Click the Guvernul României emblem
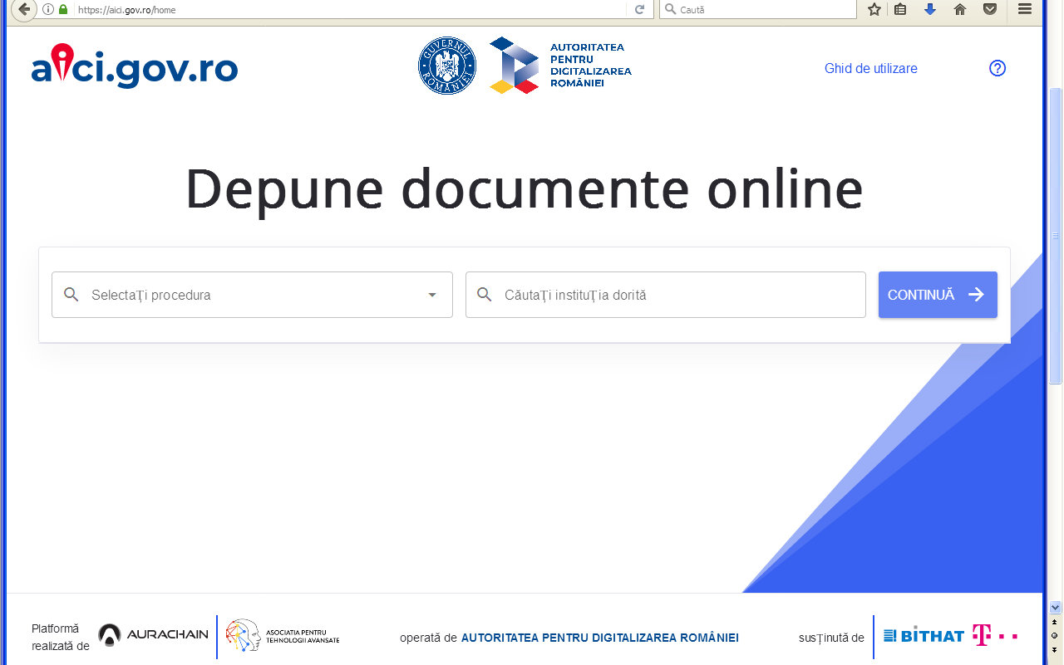 [446, 66]
